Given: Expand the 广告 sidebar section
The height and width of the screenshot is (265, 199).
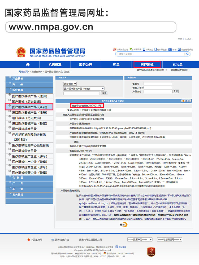Looking at the screenshot, I should (x=29, y=183).
